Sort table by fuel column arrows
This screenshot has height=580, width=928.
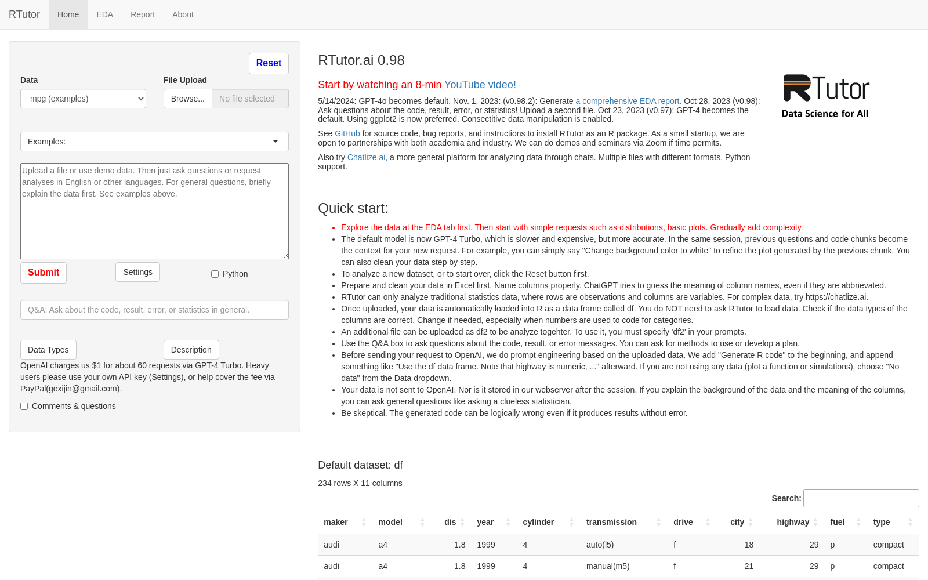pyautogui.click(x=858, y=522)
